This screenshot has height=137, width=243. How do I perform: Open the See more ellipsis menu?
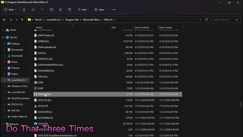click(x=114, y=10)
